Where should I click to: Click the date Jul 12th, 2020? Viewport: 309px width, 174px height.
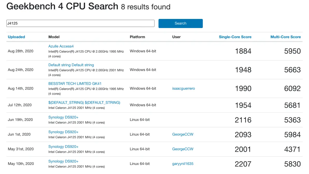click(20, 105)
